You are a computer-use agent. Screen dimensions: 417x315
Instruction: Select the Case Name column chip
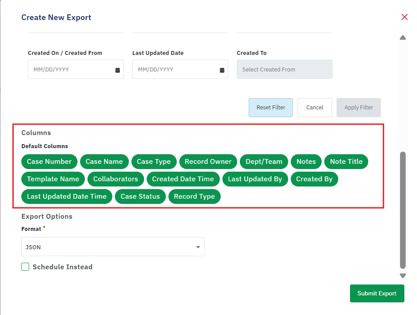click(104, 162)
